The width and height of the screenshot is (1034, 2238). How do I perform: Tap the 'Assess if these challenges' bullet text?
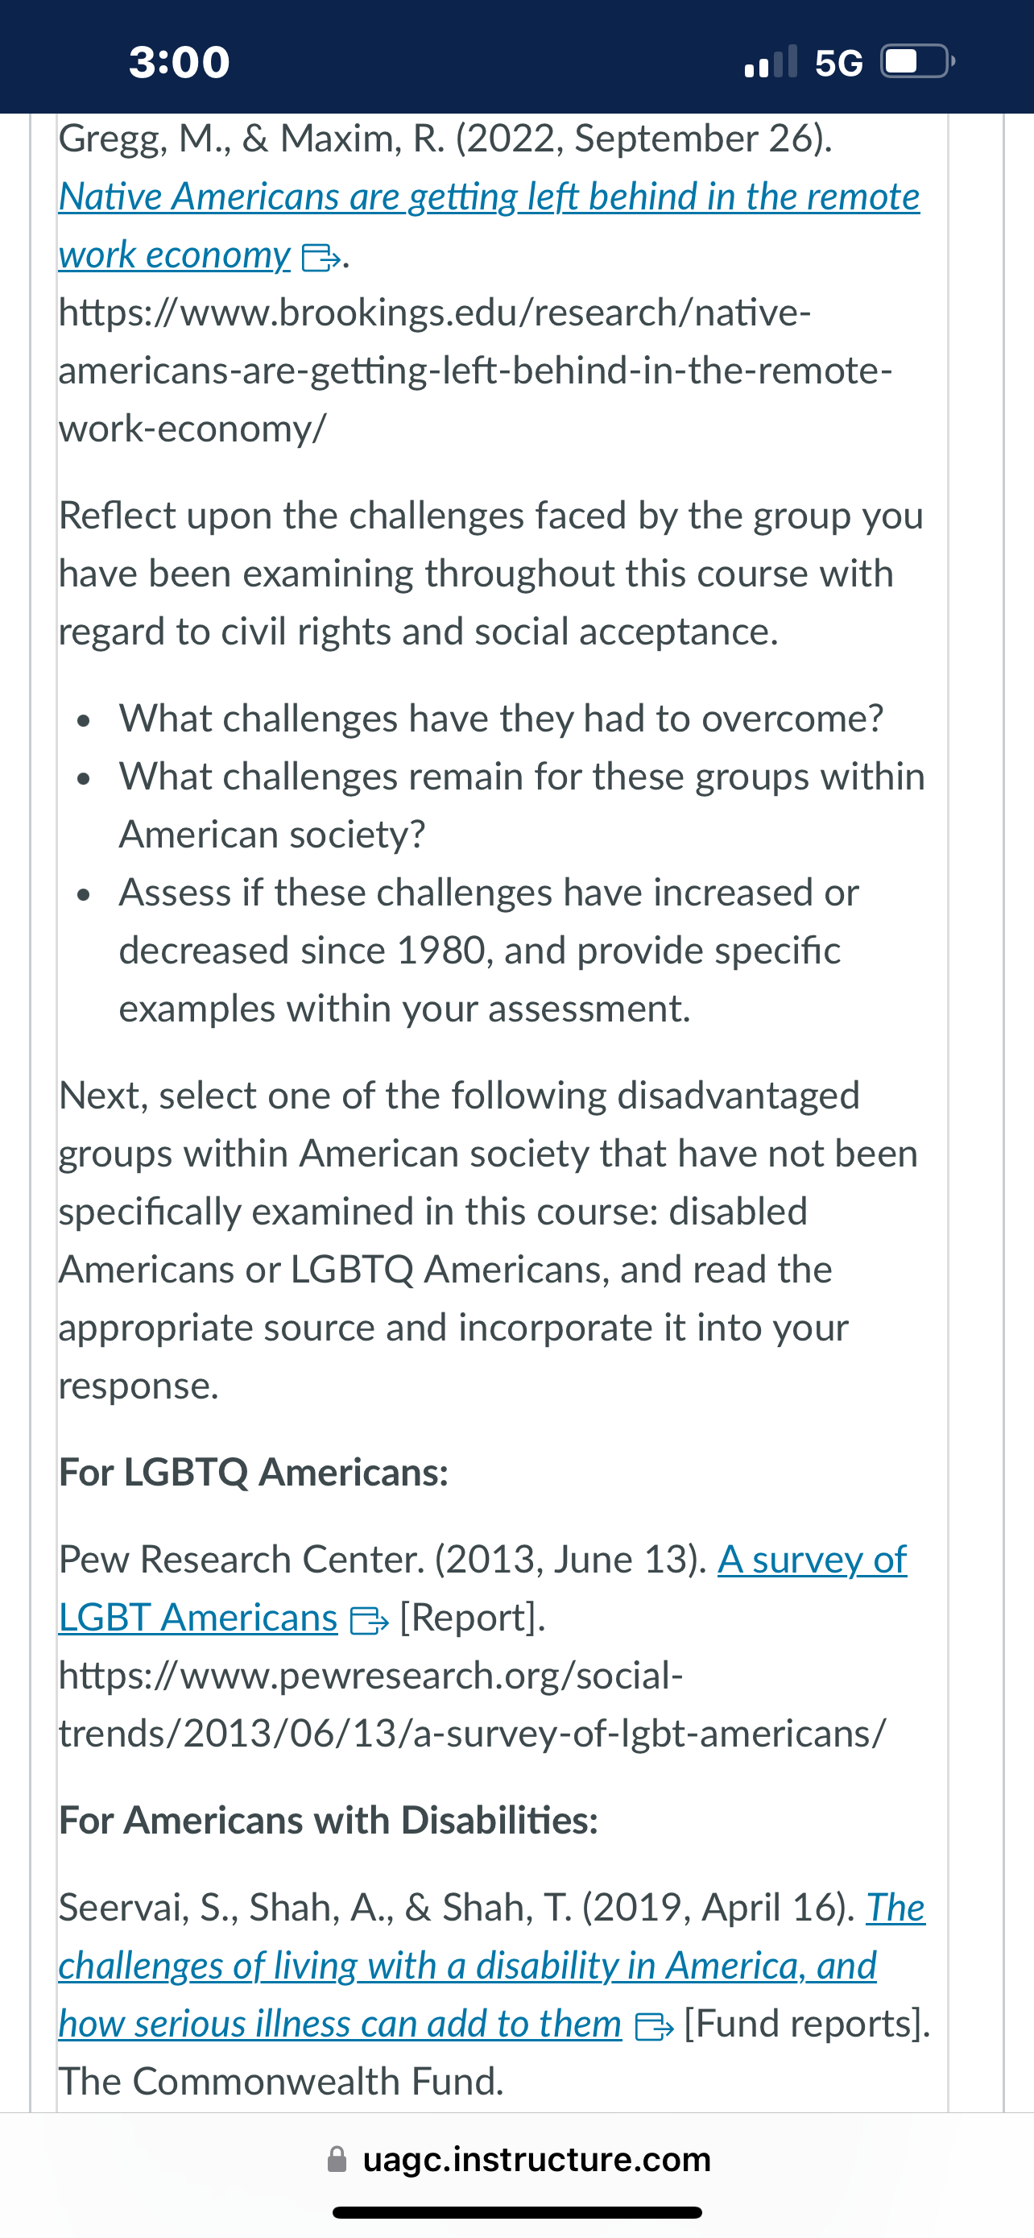click(x=489, y=951)
